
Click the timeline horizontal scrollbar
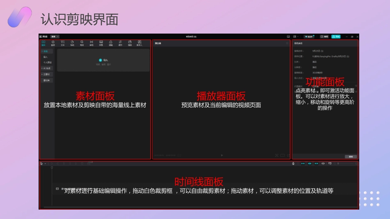(x=200, y=207)
